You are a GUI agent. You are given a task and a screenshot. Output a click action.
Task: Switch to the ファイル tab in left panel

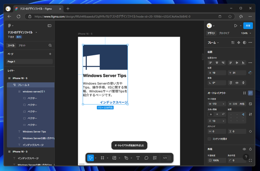tap(11, 46)
